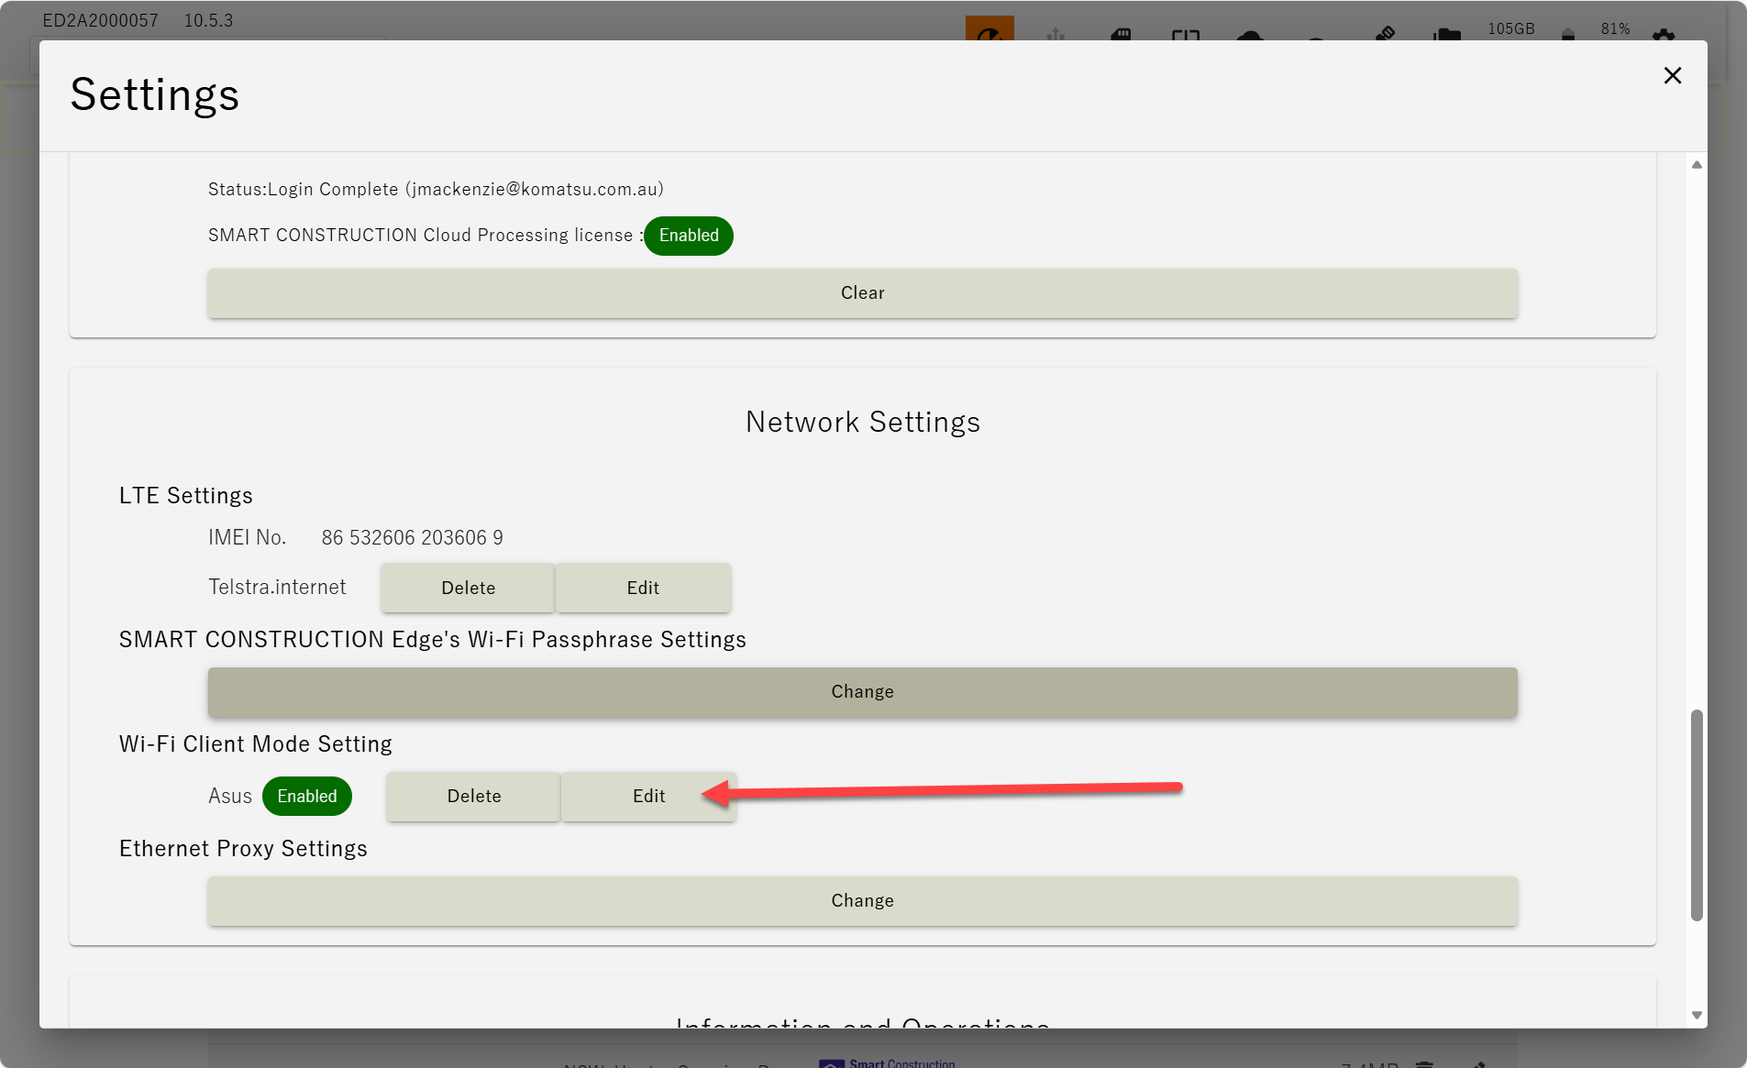Delete the Telstra.internet LTE setting

tap(468, 588)
